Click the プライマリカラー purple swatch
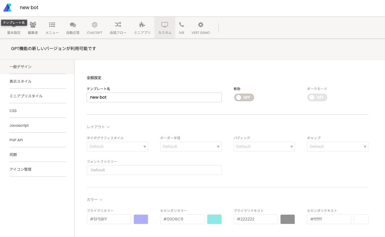The image size is (385, 237). pos(141,219)
